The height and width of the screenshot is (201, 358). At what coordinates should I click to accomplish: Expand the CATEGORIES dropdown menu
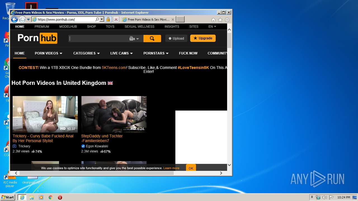coord(86,53)
